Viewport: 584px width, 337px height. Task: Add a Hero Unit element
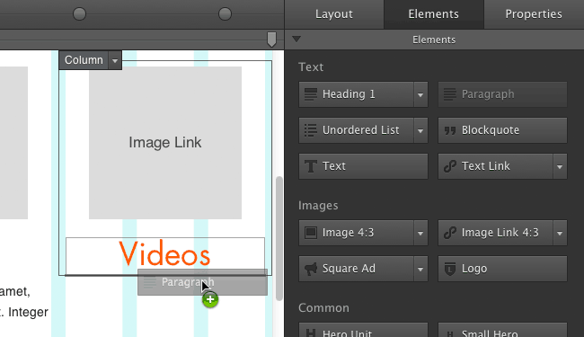pyautogui.click(x=363, y=331)
